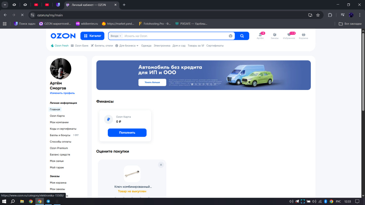This screenshot has height=205, width=365.
Task: Click the OZON logo in the header
Action: [x=63, y=36]
